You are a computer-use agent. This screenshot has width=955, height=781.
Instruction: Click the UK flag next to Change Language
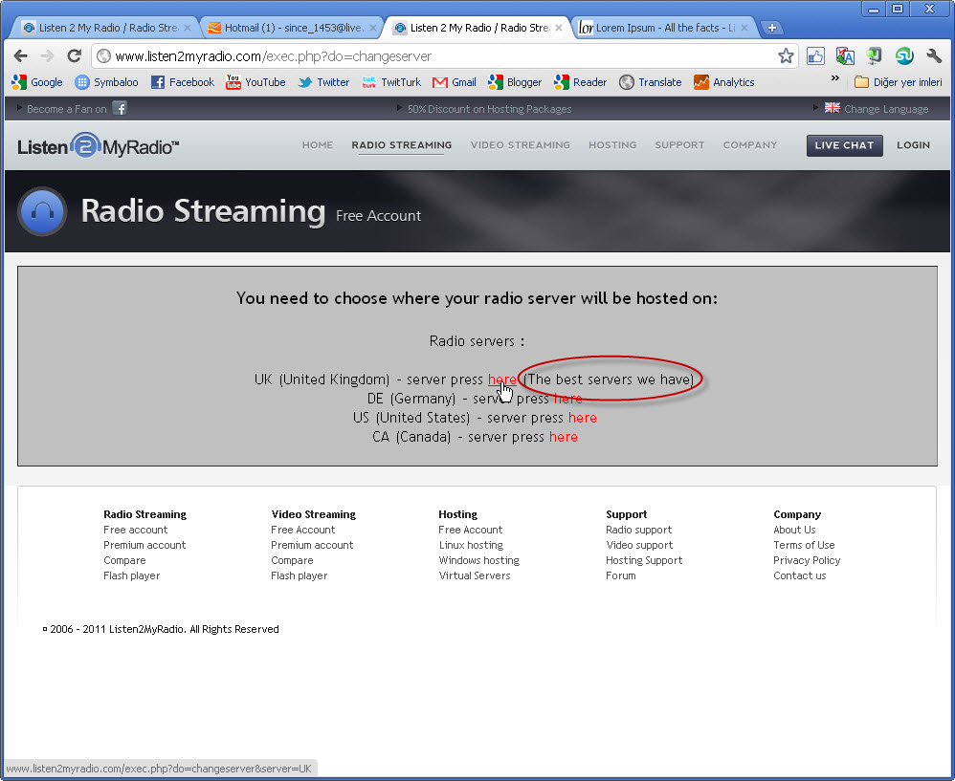pyautogui.click(x=832, y=108)
